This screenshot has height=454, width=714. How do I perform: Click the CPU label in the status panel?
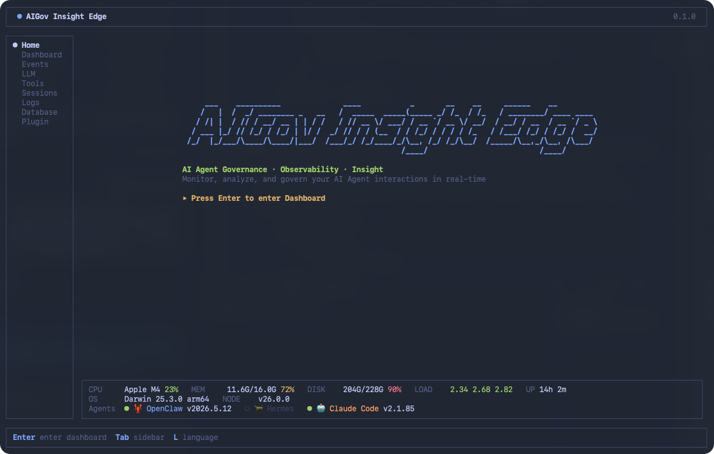pyautogui.click(x=95, y=390)
